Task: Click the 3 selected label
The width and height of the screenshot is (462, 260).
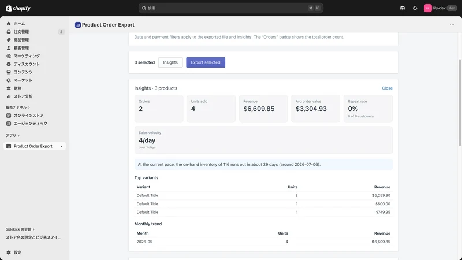Action: click(x=144, y=62)
